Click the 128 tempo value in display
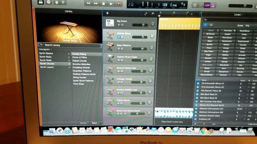The width and height of the screenshot is (257, 144). click(x=165, y=5)
